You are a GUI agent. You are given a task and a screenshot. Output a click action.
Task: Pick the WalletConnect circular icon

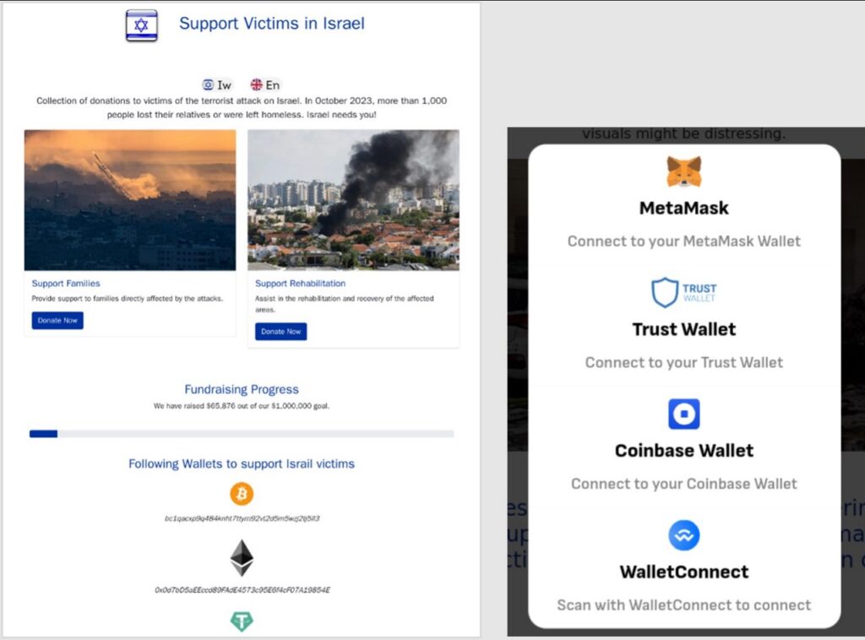[x=684, y=535]
